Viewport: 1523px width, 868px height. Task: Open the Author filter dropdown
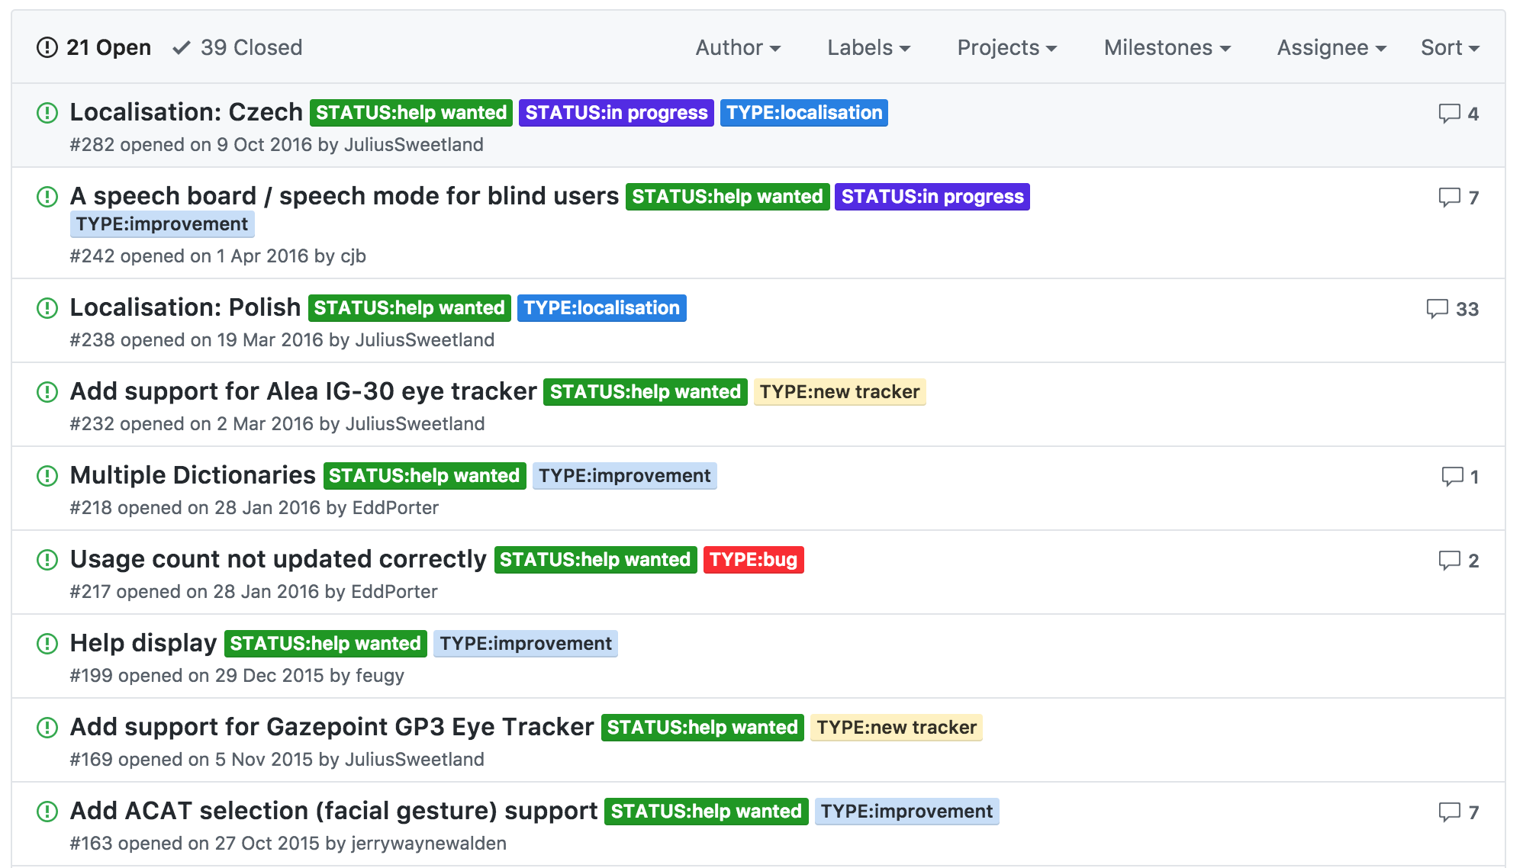[x=737, y=47]
